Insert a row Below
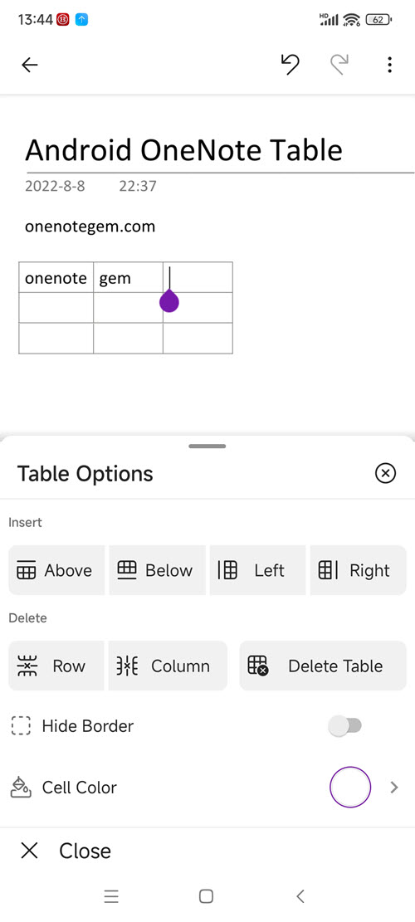The width and height of the screenshot is (415, 922). (157, 570)
